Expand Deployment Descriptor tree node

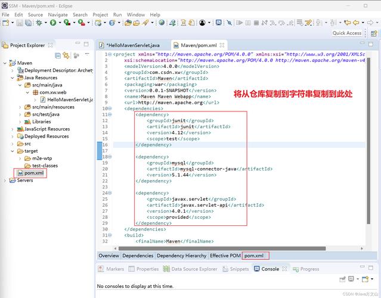13,70
